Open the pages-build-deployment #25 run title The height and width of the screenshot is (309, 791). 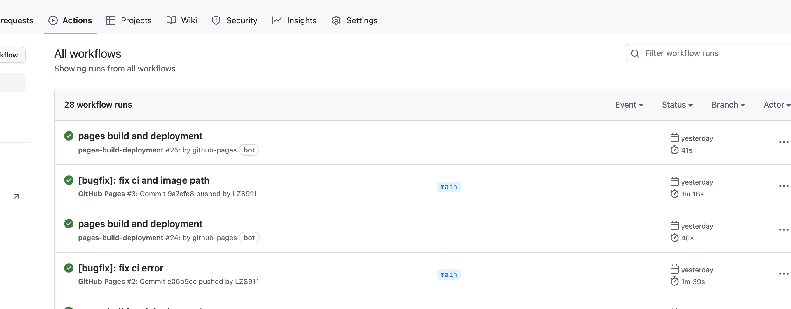(x=140, y=136)
